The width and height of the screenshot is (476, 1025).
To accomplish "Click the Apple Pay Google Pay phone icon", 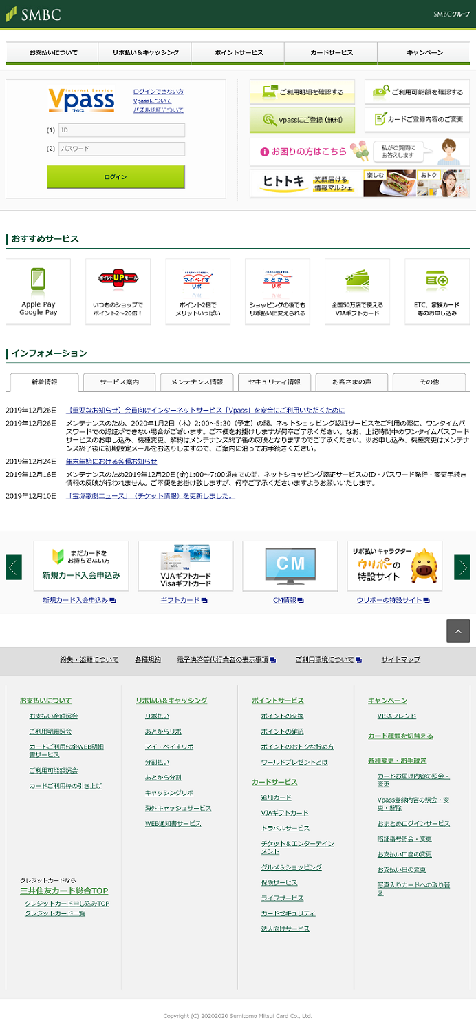I will tap(38, 280).
